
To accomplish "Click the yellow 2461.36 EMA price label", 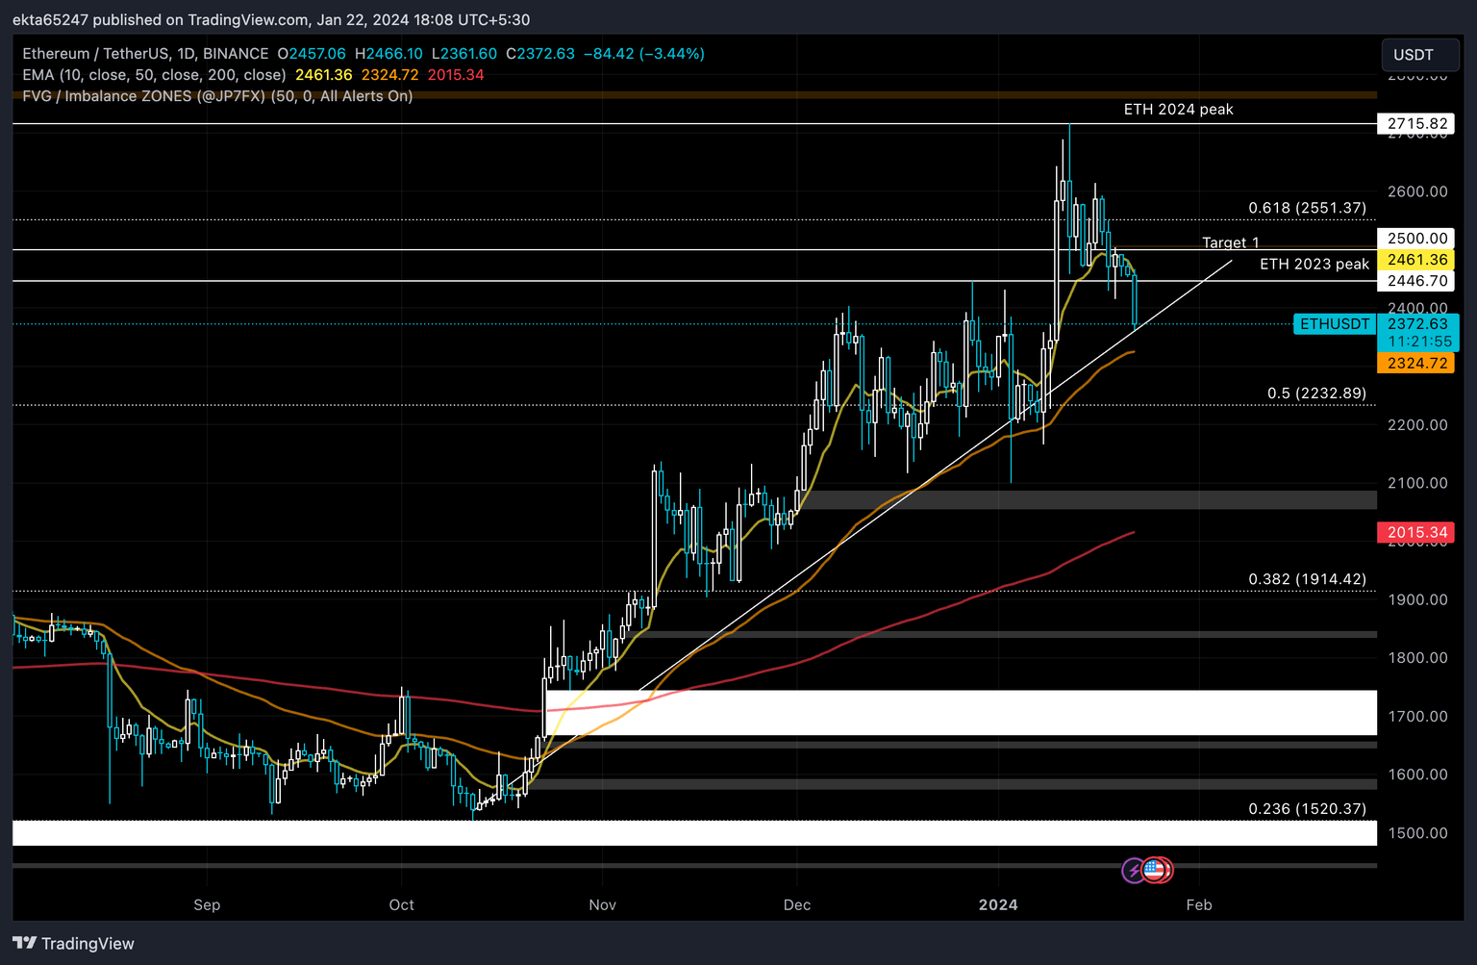I will (x=1415, y=260).
